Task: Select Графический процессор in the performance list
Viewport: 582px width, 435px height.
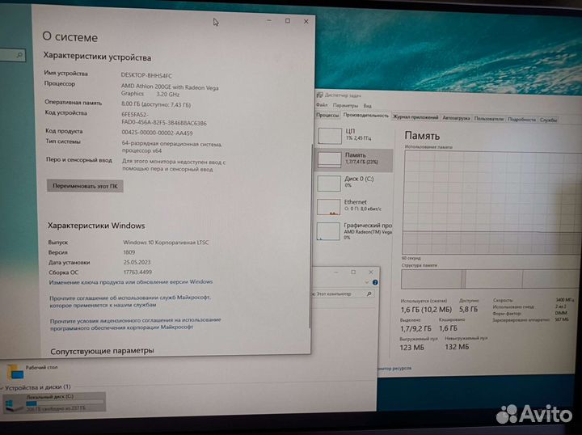Action: click(x=354, y=231)
